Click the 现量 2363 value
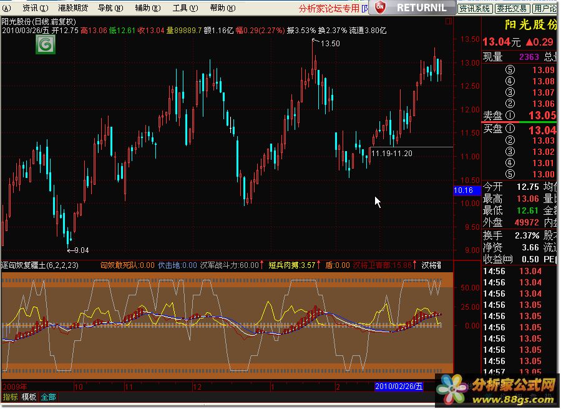 click(x=529, y=57)
